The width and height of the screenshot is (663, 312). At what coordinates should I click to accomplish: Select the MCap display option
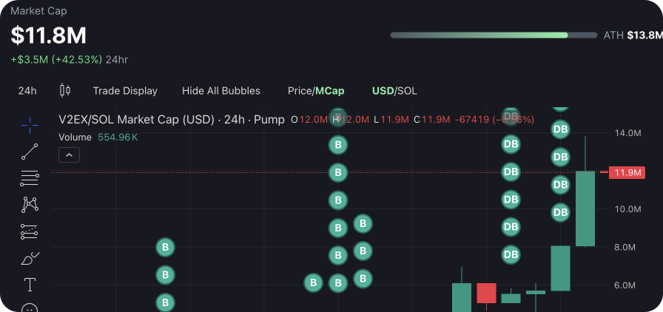click(x=330, y=91)
